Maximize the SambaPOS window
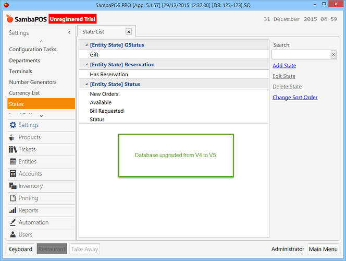This screenshot has width=346, height=261. [324, 4]
